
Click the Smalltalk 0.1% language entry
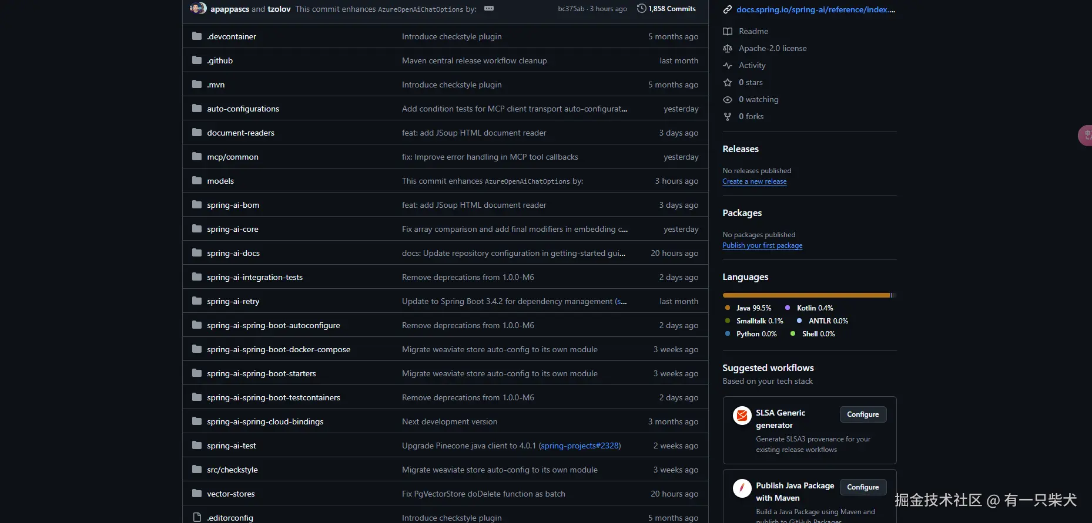pos(754,320)
